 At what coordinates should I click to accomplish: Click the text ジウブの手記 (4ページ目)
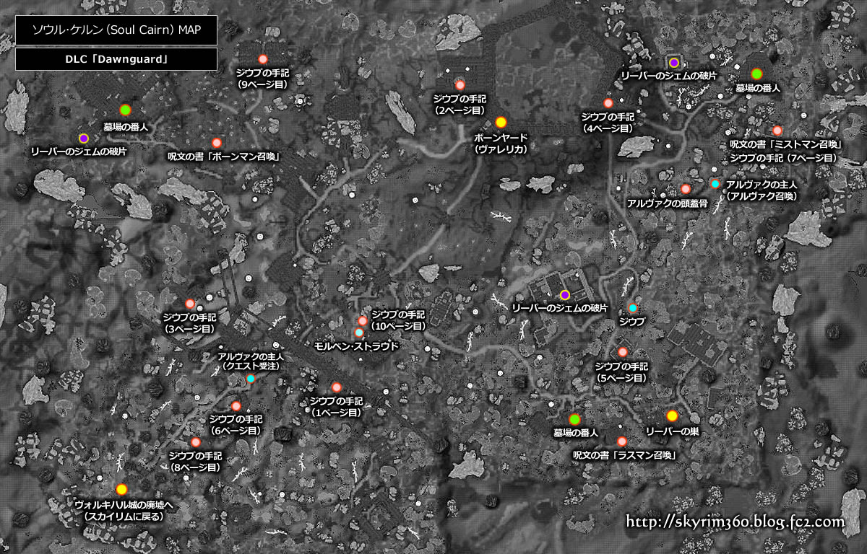(x=608, y=123)
